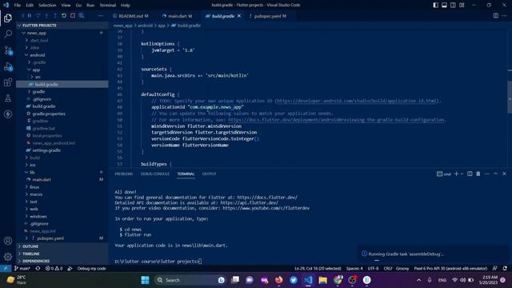Open the Search view in activity bar
This screenshot has width=512, height=288.
[8, 34]
